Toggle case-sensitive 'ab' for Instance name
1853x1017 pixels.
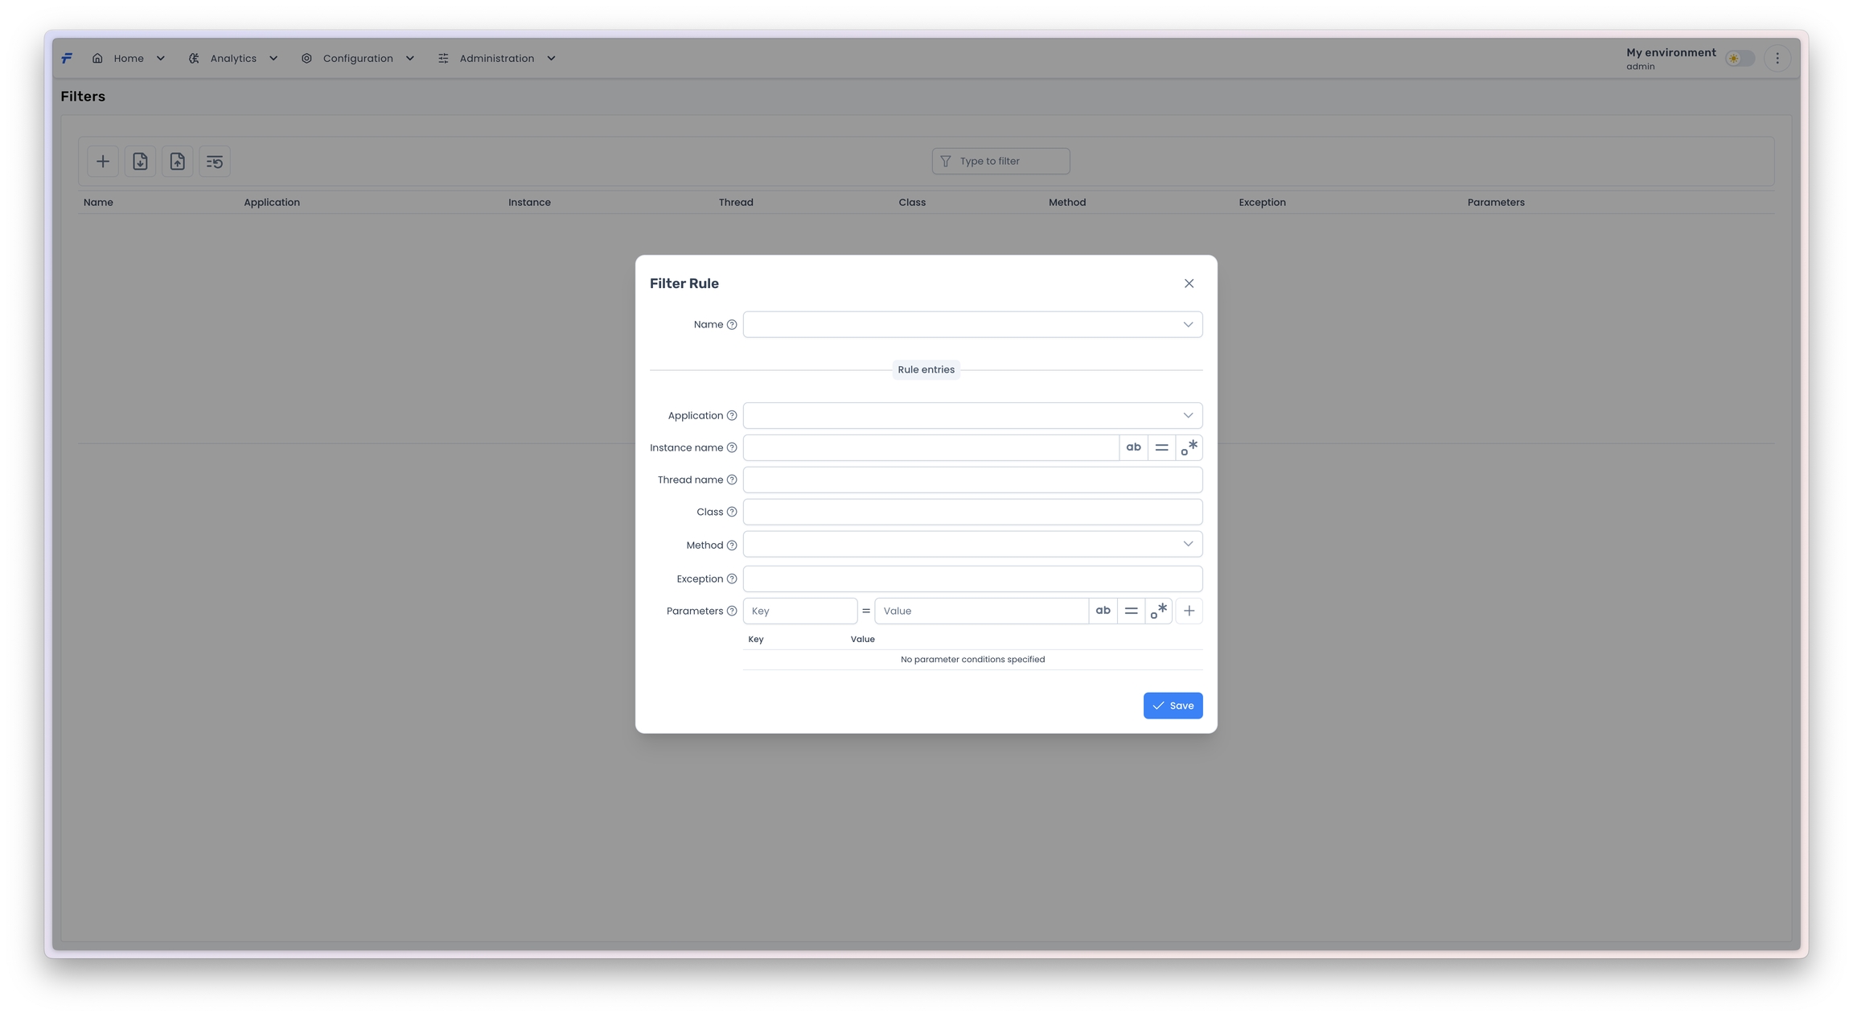point(1133,447)
